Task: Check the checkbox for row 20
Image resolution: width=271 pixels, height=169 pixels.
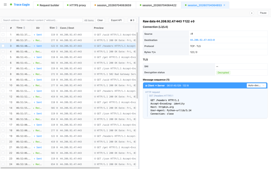Action: click(x=3, y=142)
